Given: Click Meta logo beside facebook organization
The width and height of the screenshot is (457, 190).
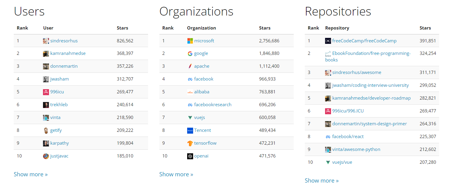Looking at the screenshot, I should [190, 79].
